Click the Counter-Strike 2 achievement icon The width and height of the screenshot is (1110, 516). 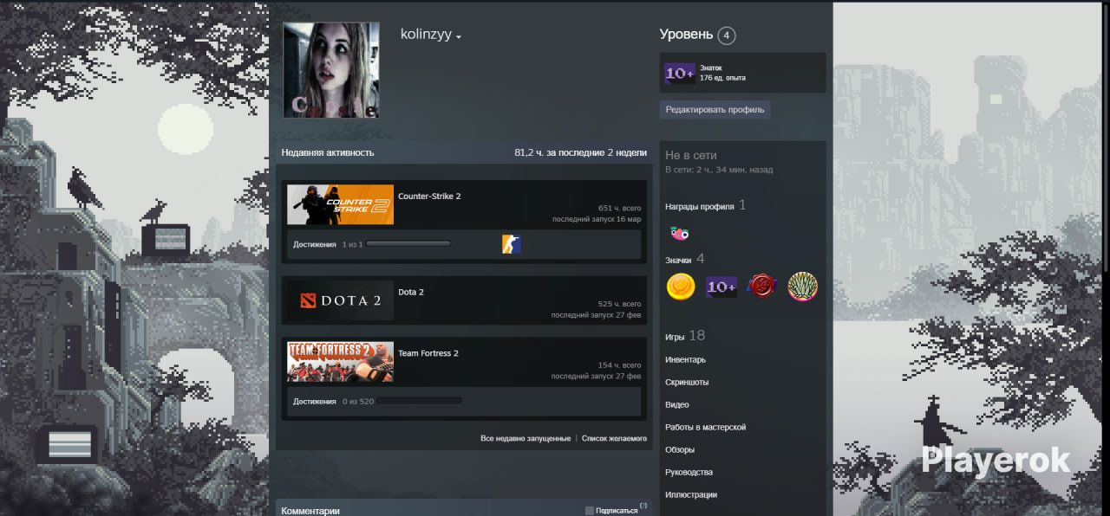pyautogui.click(x=511, y=244)
